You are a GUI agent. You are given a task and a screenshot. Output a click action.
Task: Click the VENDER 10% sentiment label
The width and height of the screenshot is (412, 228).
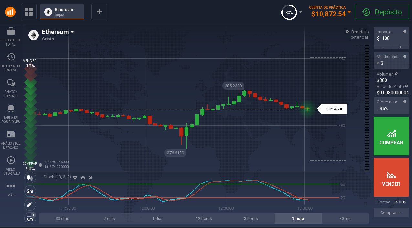click(x=30, y=63)
